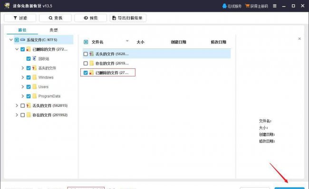Uncheck the Users folder checkbox

[29, 87]
